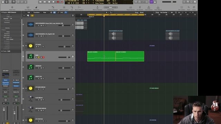Click the Split by Locators toolbar icon

click(64, 7)
